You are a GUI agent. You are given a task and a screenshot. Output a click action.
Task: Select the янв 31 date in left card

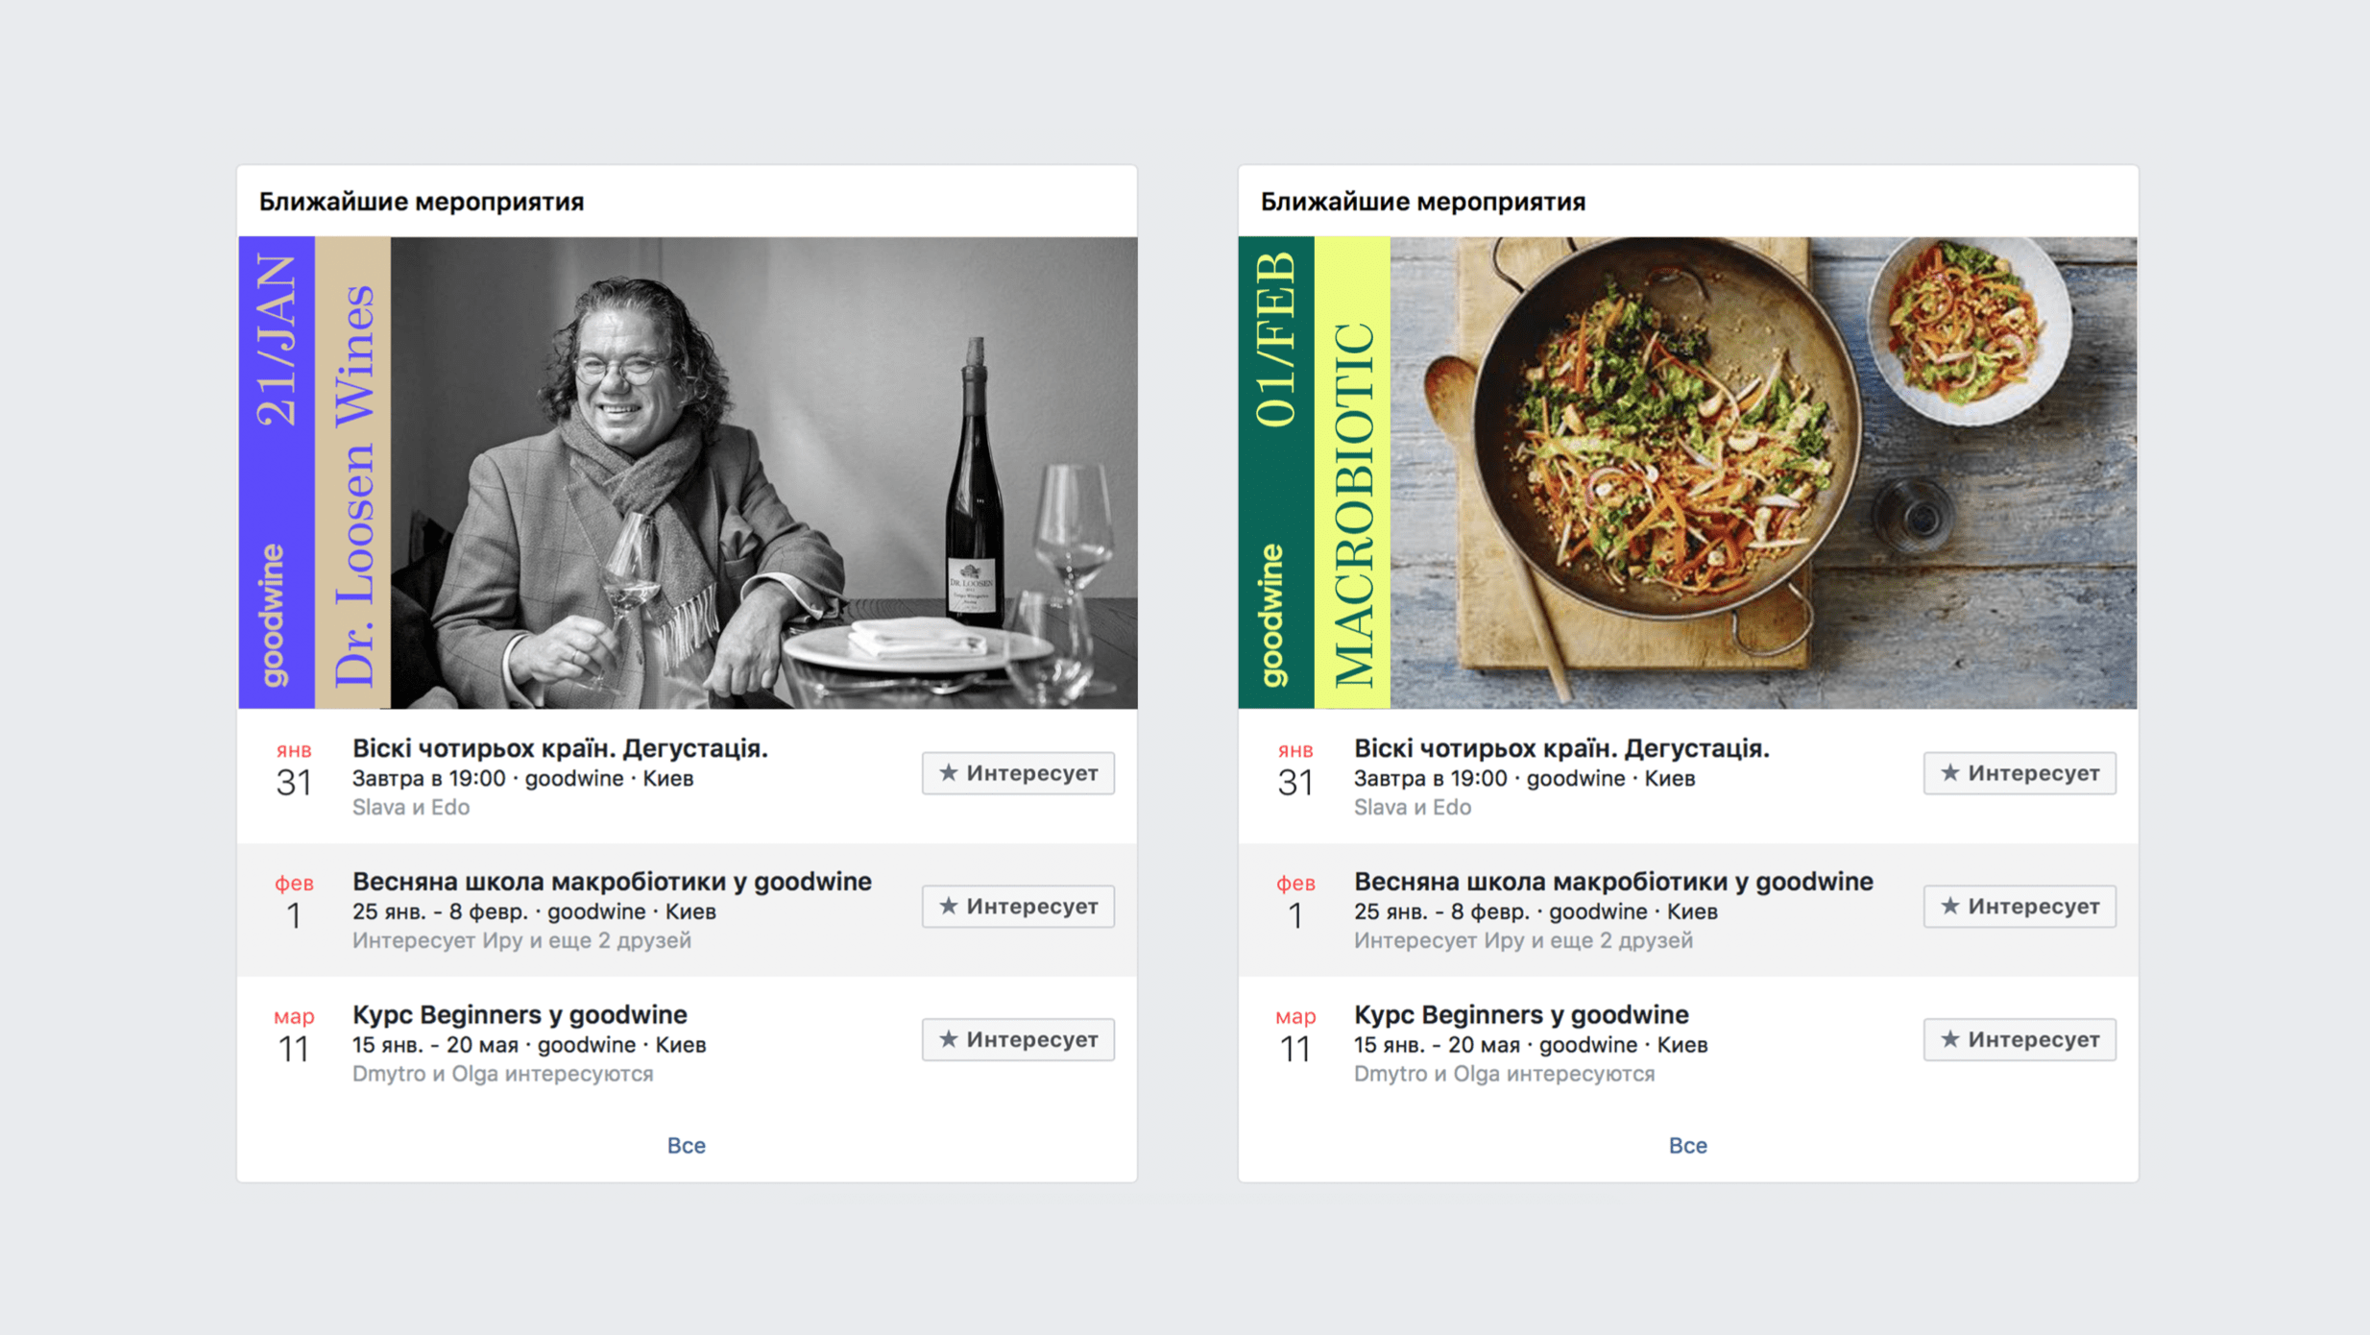pyautogui.click(x=294, y=770)
